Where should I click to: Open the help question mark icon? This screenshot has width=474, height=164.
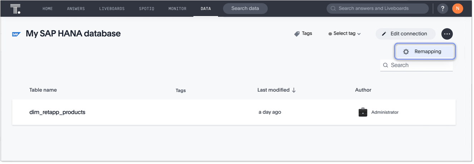tap(442, 9)
